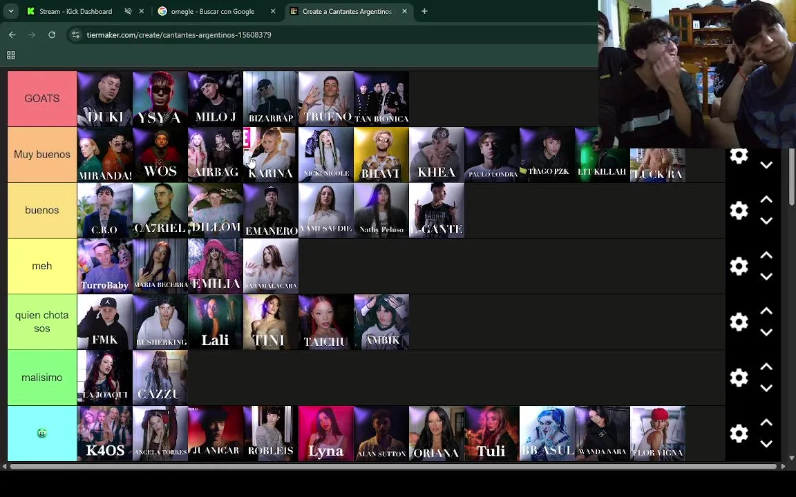Click the browser forward arrow

click(x=32, y=35)
